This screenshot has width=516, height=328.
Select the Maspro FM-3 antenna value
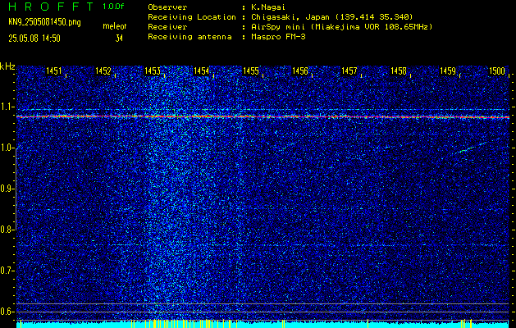[278, 37]
